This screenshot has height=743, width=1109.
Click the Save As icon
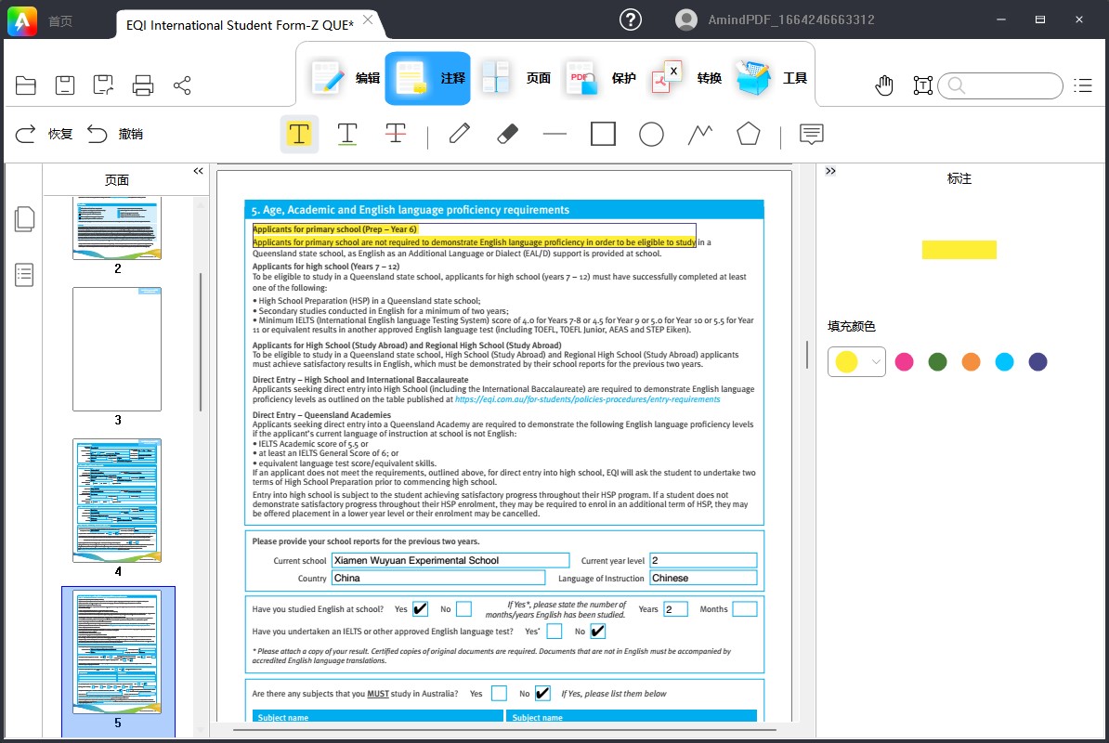pos(103,85)
